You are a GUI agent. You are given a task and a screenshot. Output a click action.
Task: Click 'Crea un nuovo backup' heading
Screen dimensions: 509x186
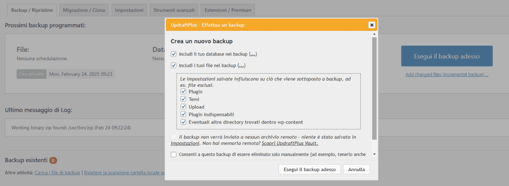coord(202,42)
